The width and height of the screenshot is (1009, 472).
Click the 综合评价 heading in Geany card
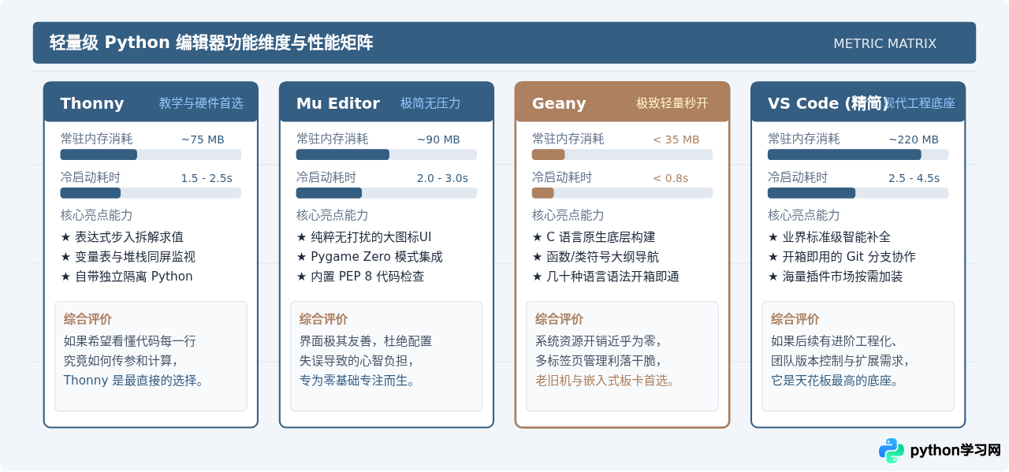(x=559, y=319)
